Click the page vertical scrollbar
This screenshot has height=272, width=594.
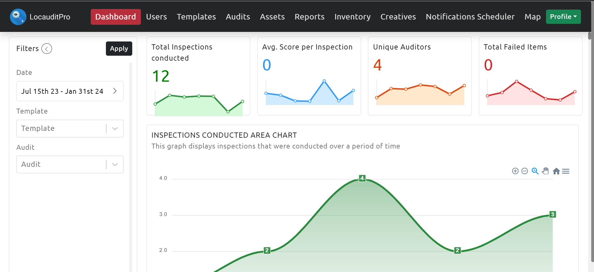tap(590, 124)
